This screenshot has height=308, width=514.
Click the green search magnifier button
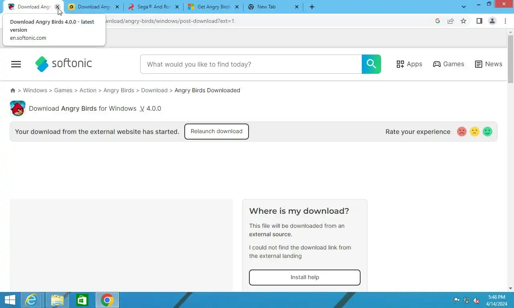pos(371,64)
